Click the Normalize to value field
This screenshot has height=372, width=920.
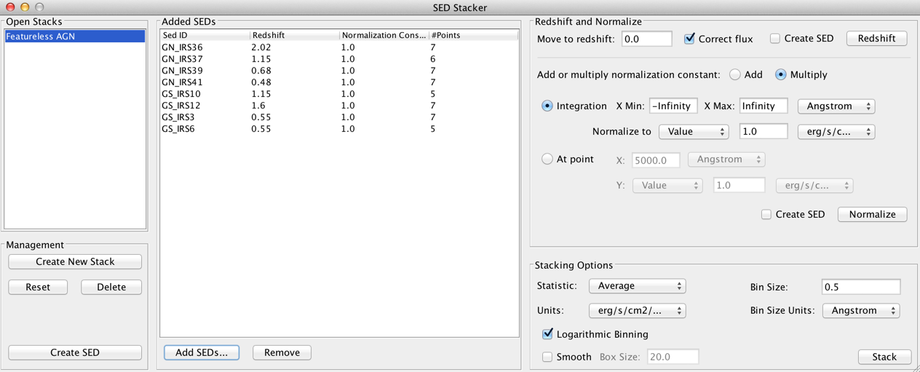click(x=764, y=132)
